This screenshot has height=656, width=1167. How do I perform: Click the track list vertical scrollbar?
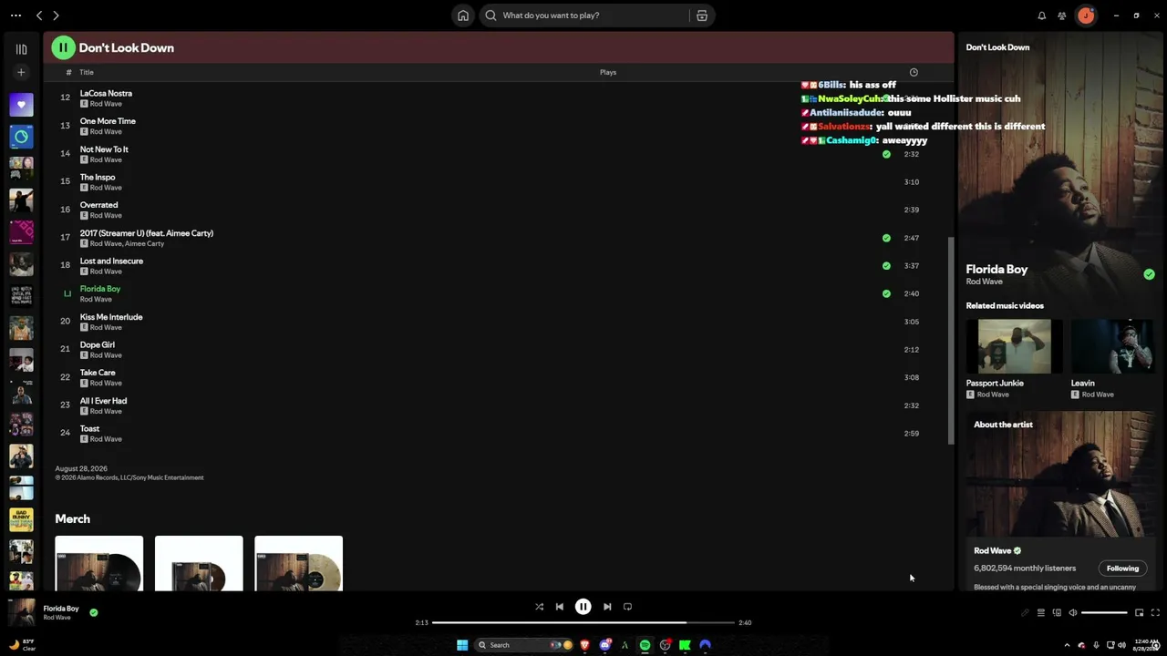tap(951, 341)
